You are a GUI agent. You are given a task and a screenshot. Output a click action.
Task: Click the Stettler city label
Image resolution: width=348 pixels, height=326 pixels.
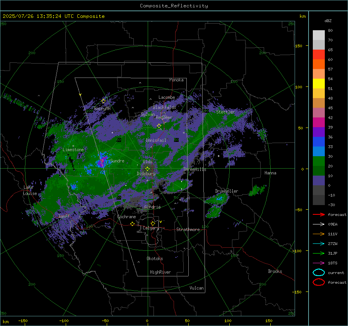225,112
